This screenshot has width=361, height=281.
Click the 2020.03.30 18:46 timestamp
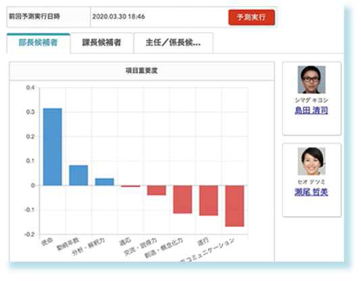(118, 17)
